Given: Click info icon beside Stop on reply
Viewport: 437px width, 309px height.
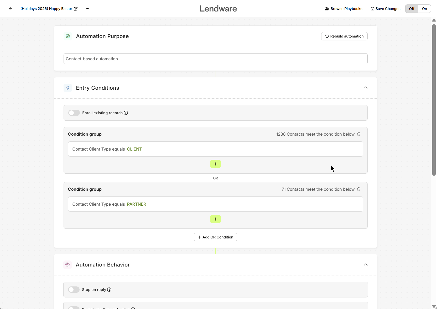Looking at the screenshot, I should pyautogui.click(x=109, y=290).
